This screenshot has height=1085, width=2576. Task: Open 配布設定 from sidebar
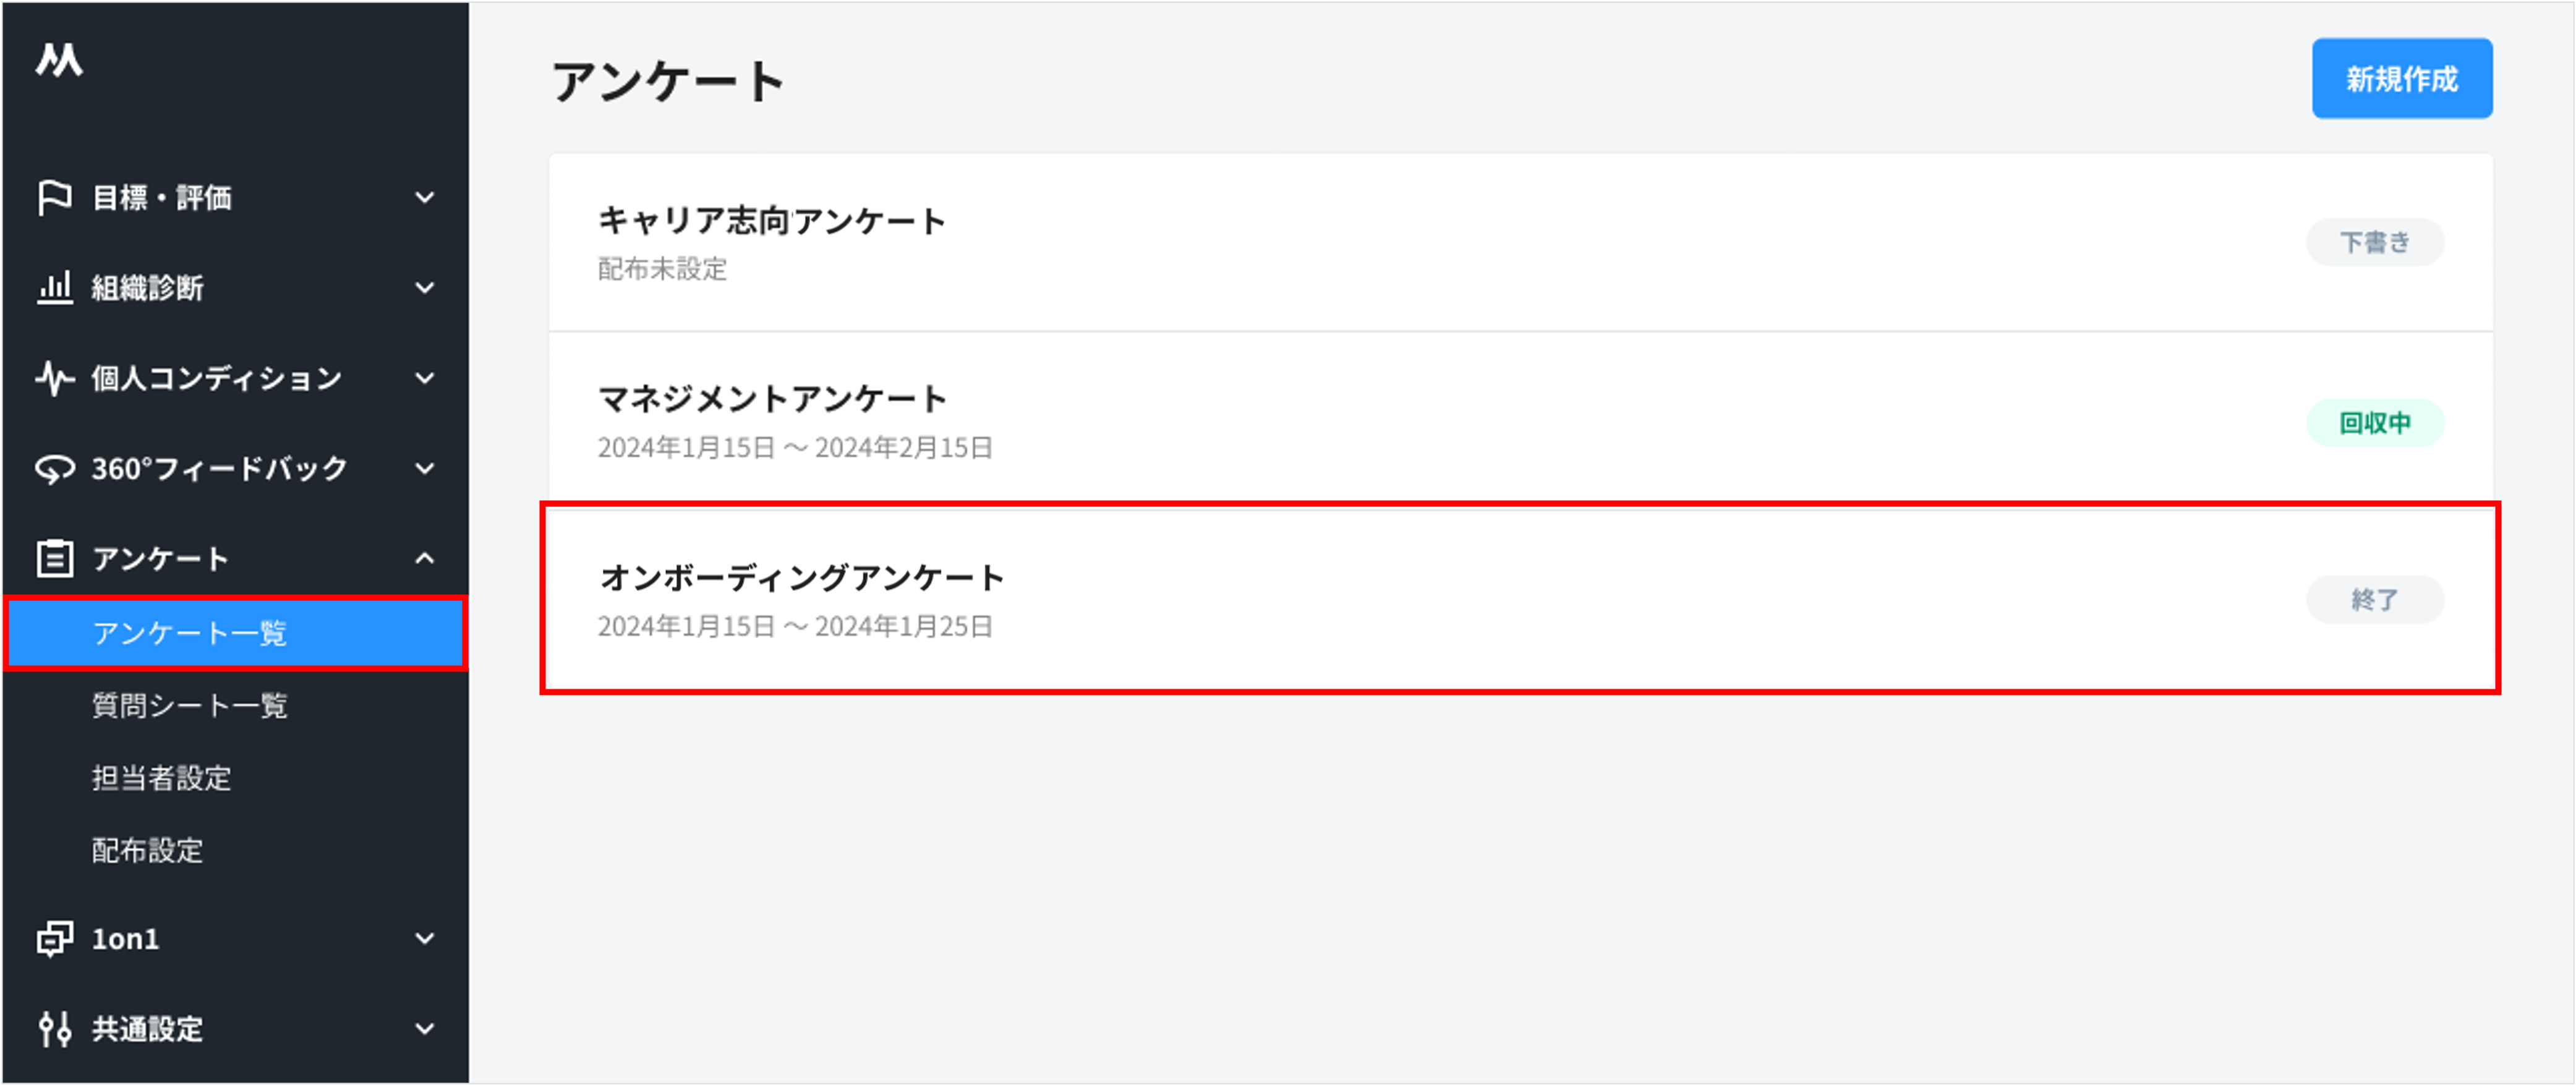(147, 851)
